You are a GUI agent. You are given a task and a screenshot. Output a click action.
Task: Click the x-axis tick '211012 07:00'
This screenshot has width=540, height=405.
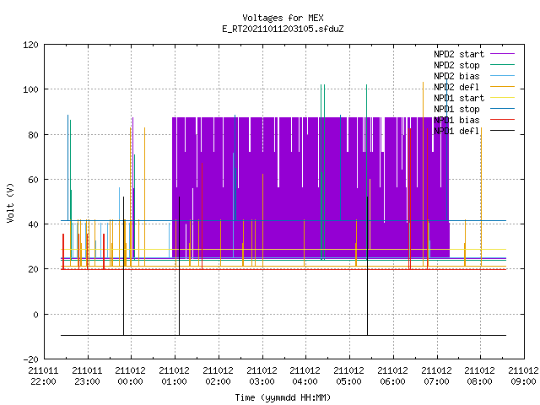pos(436,376)
